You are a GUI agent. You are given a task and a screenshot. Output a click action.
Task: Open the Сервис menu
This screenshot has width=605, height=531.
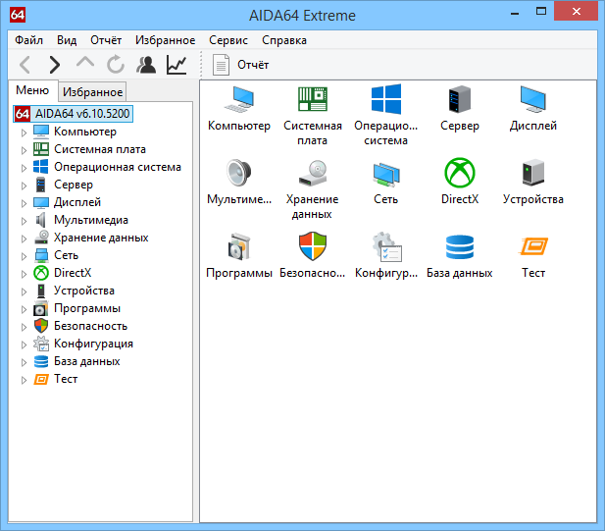click(x=227, y=40)
